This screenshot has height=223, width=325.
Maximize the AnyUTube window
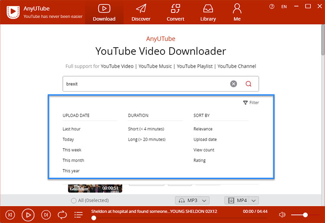pyautogui.click(x=308, y=6)
